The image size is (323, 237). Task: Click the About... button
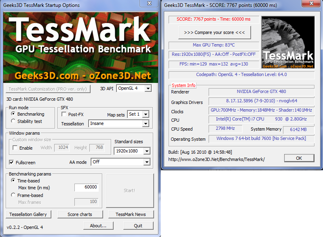coord(98,226)
